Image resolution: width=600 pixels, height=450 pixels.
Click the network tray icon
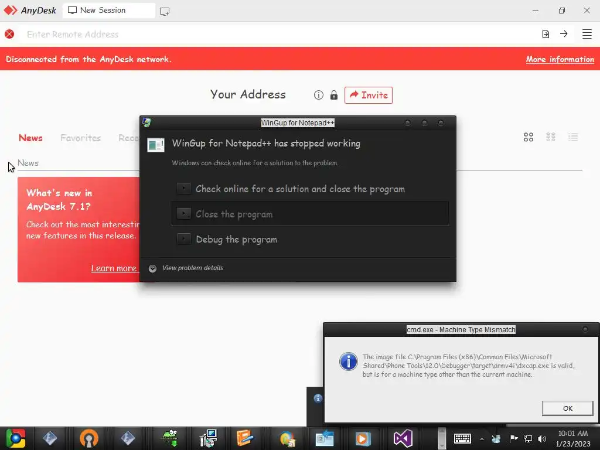(528, 438)
